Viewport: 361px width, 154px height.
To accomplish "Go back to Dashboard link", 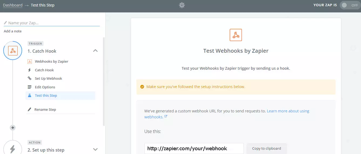I will [13, 5].
